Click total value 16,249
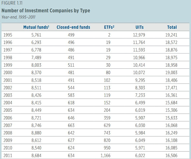 (171, 133)
